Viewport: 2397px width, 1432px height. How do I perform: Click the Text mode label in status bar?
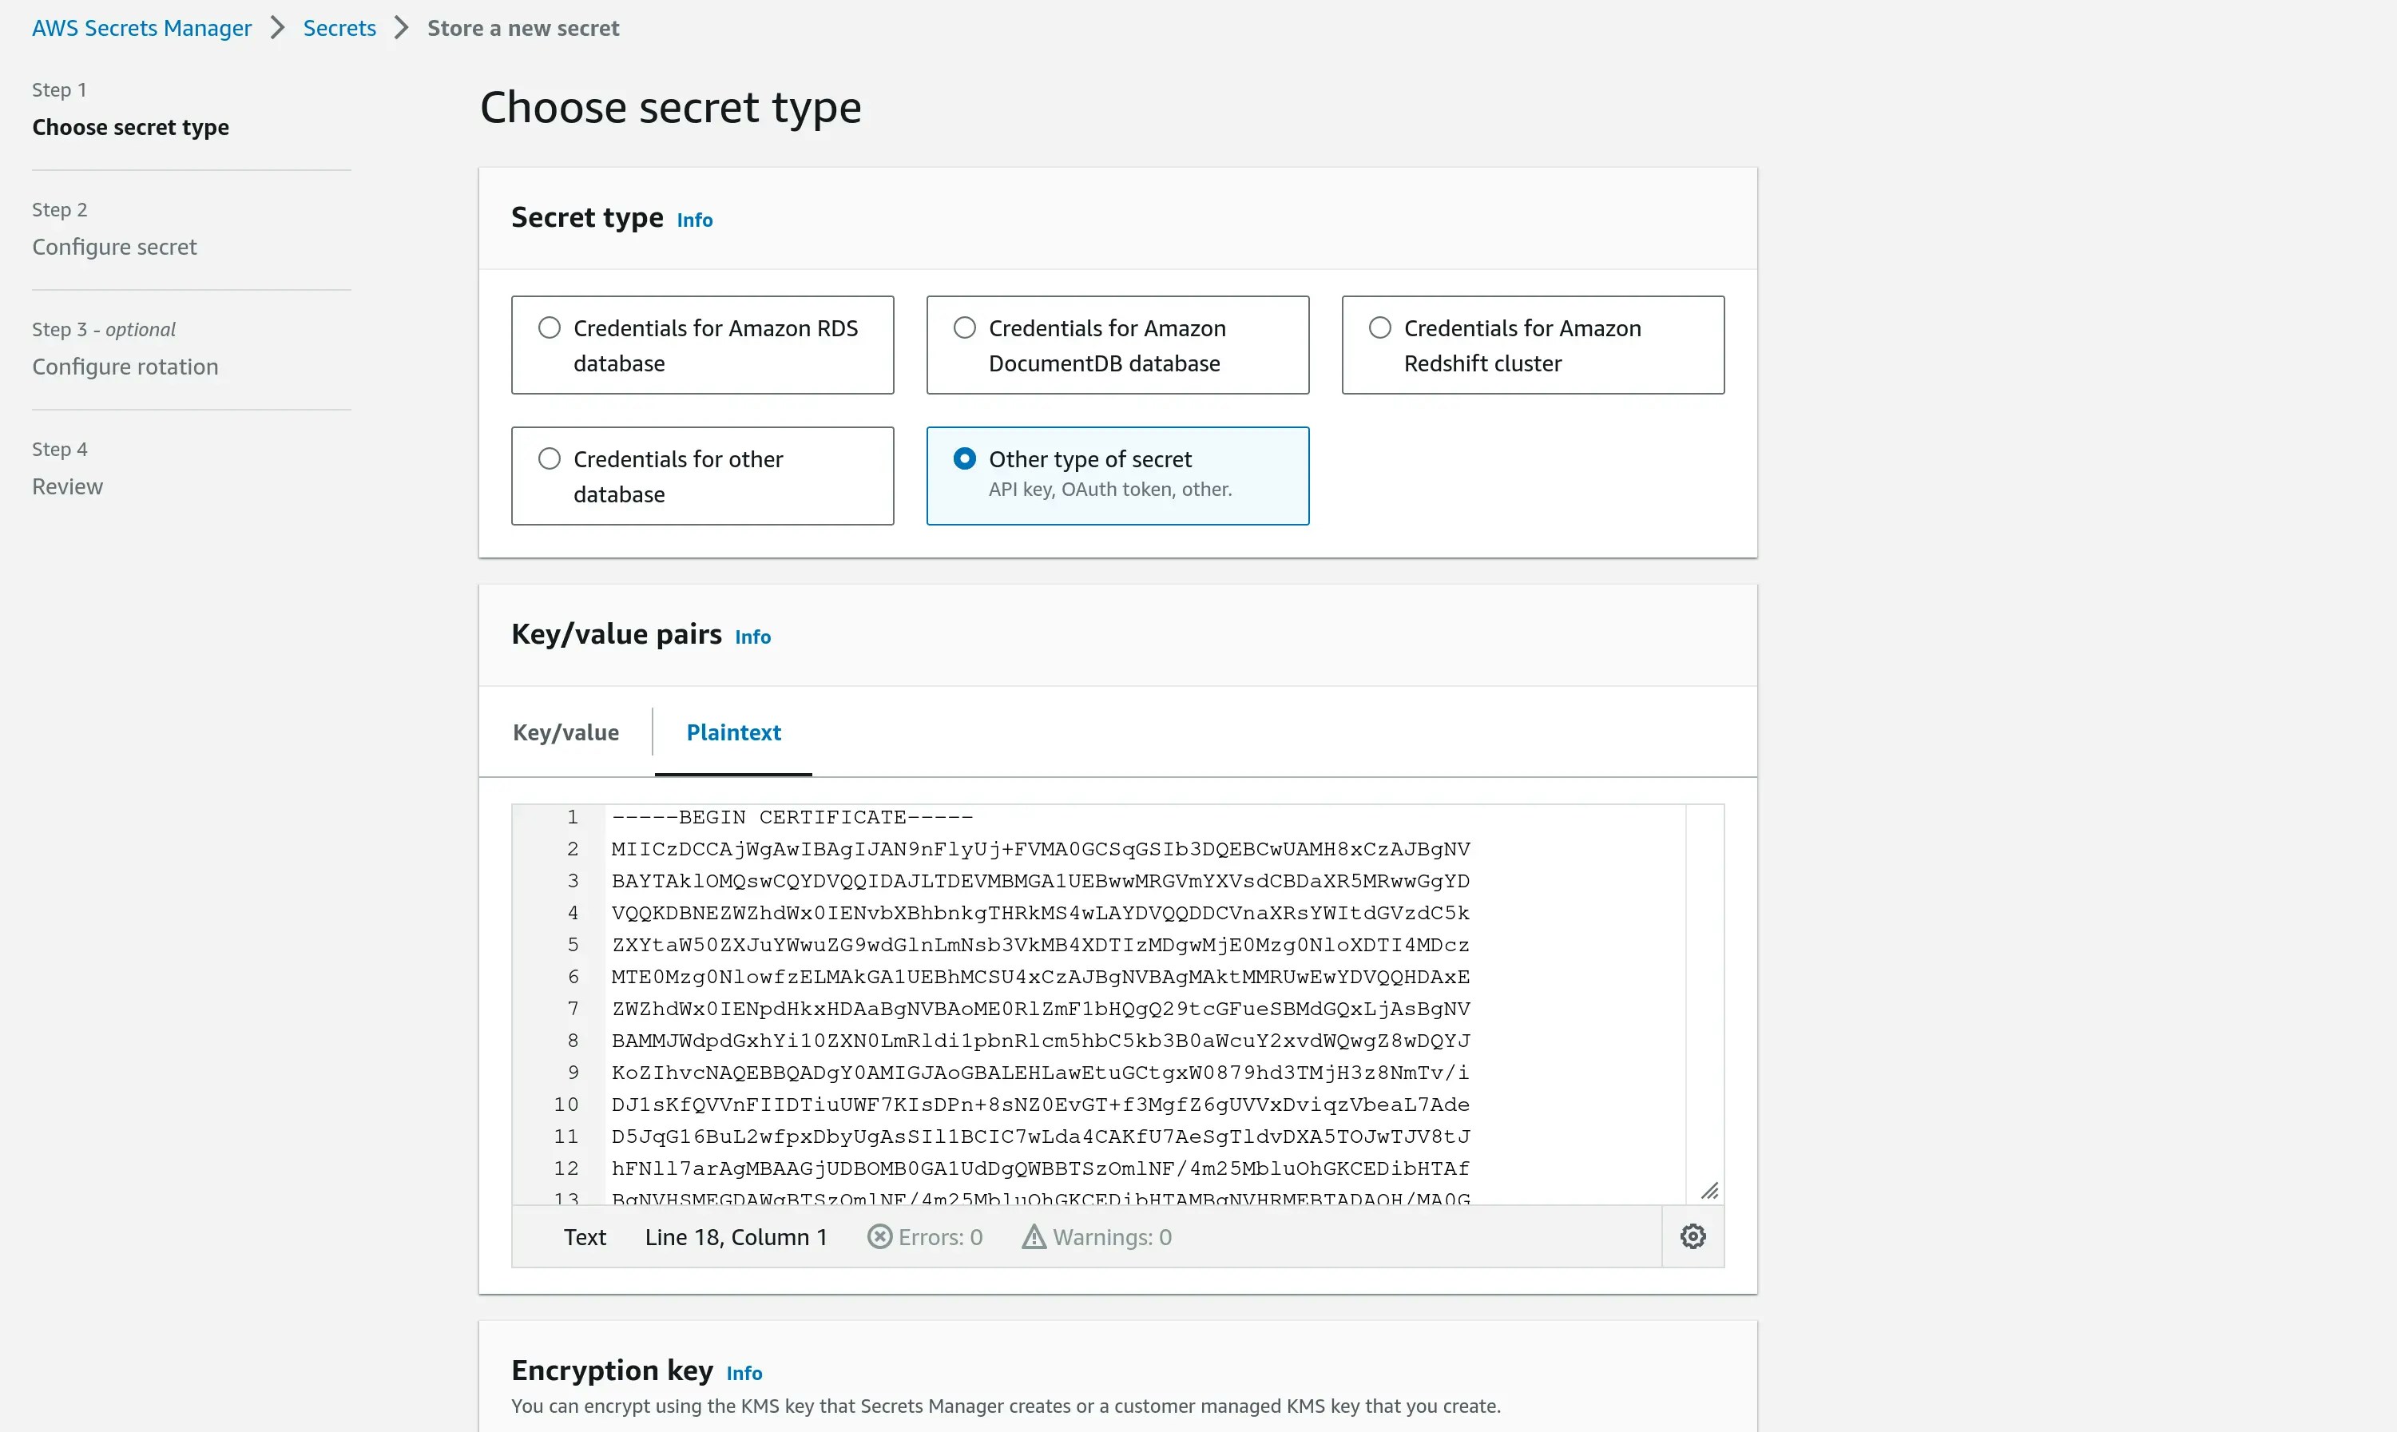click(585, 1237)
